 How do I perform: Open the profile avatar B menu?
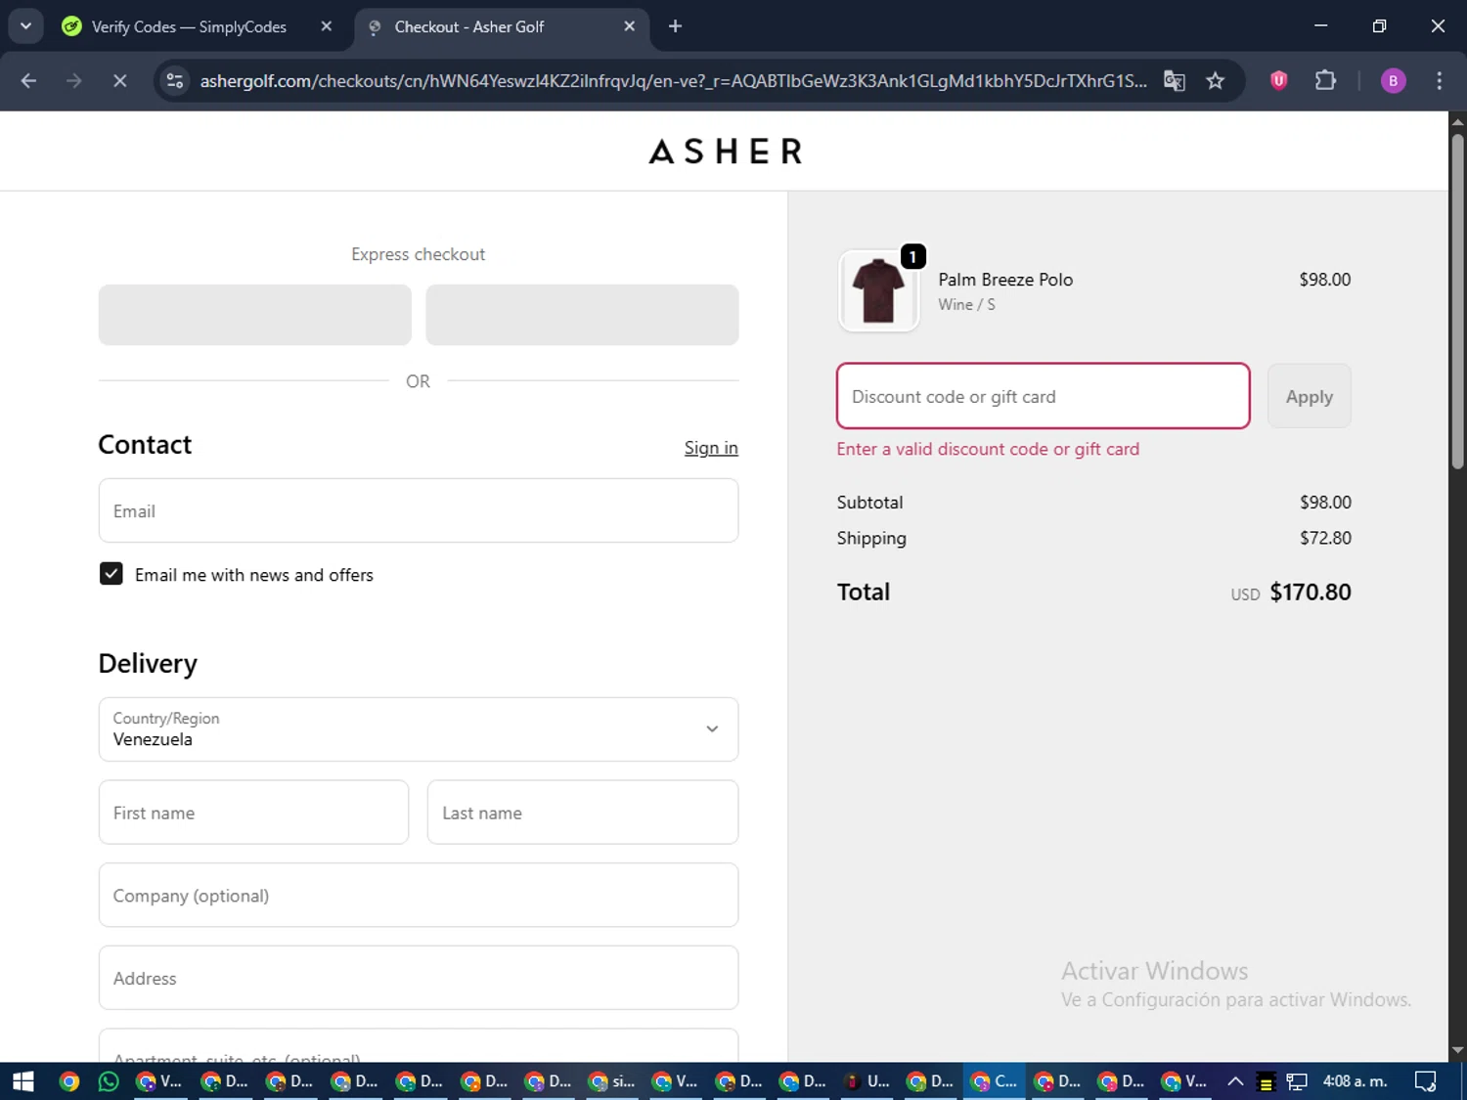1393,81
